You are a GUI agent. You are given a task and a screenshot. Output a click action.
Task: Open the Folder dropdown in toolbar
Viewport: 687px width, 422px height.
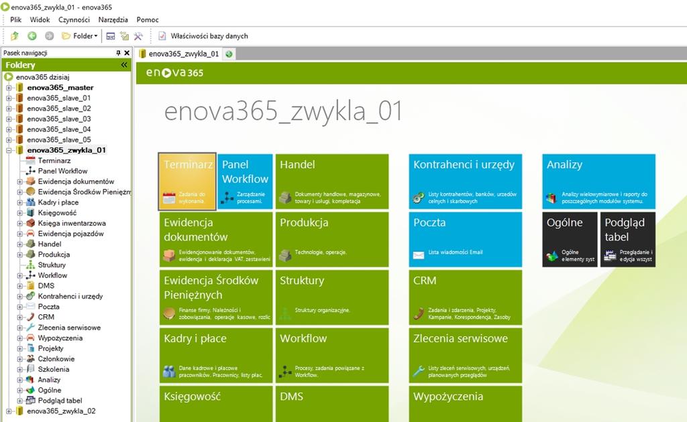point(80,36)
